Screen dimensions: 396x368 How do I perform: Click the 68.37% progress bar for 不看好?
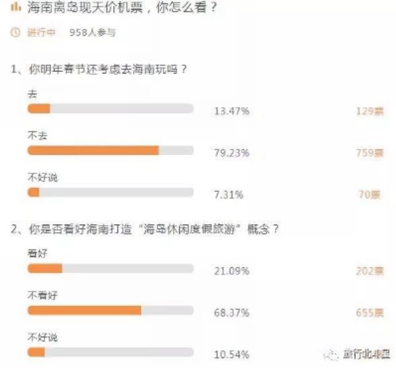click(110, 311)
